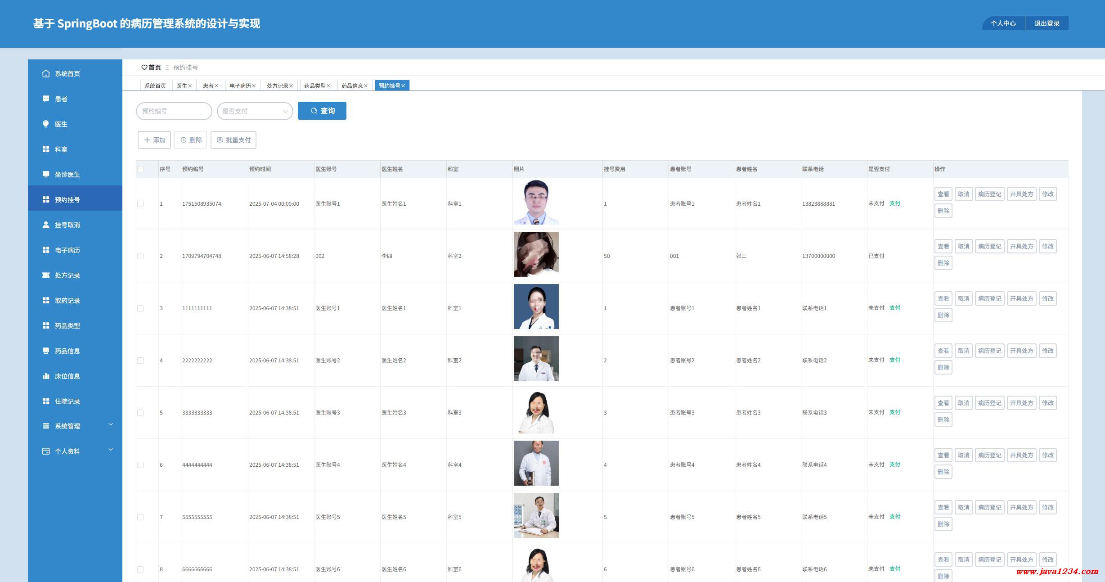The width and height of the screenshot is (1105, 582).
Task: Expand the 系统管理 sidebar menu arrow
Action: (x=111, y=424)
